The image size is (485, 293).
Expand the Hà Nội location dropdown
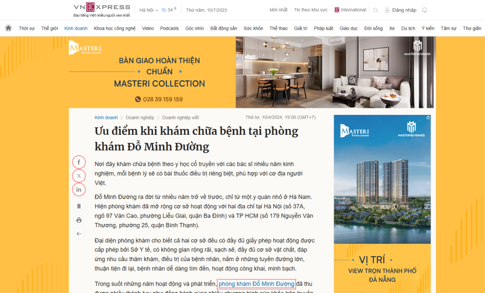(x=149, y=10)
